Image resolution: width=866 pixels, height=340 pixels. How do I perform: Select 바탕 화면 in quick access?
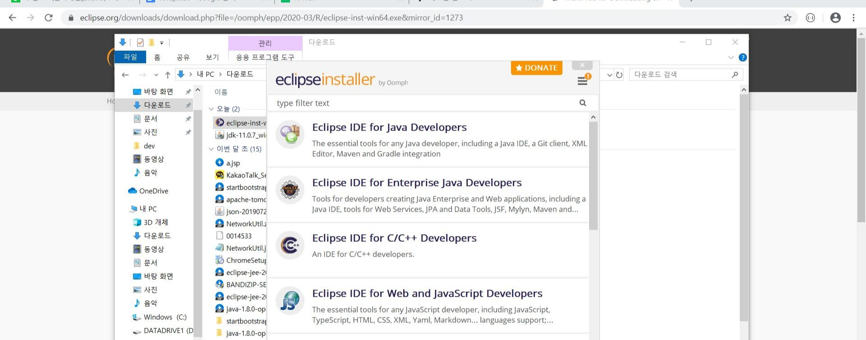click(158, 91)
